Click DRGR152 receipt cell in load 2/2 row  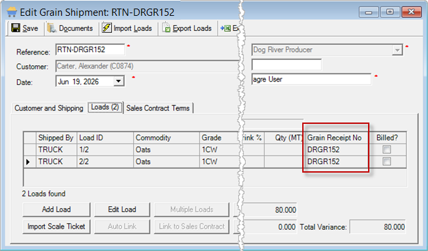pos(336,161)
